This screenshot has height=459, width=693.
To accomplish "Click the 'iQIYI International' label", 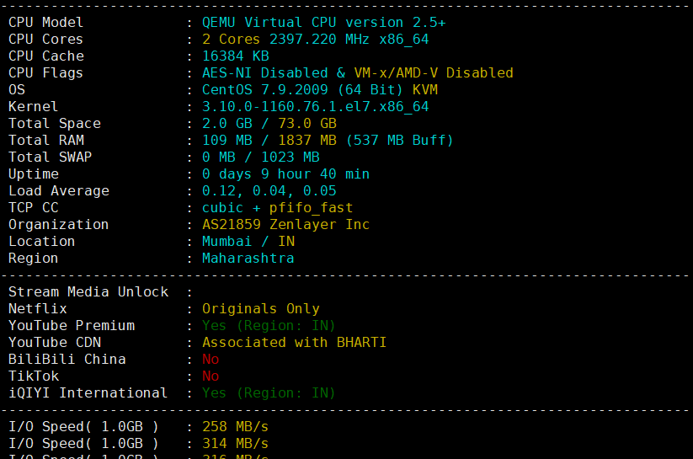I will (88, 392).
